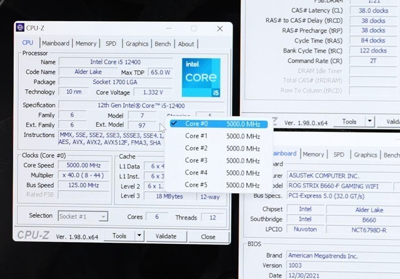This screenshot has width=400, height=279.
Task: Open the About tab
Action: 186,44
